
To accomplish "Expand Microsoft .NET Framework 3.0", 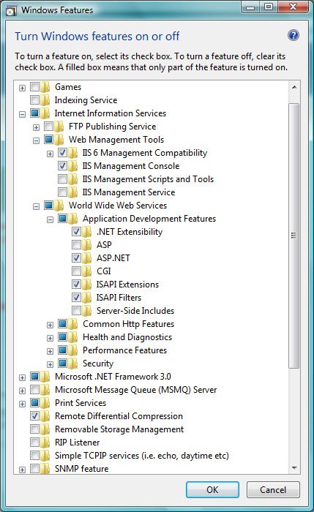I will click(x=22, y=378).
